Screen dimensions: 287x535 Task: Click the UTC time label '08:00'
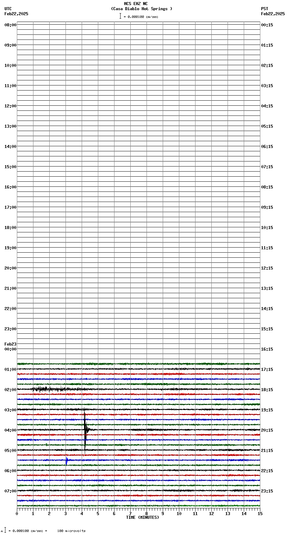[x=10, y=25]
